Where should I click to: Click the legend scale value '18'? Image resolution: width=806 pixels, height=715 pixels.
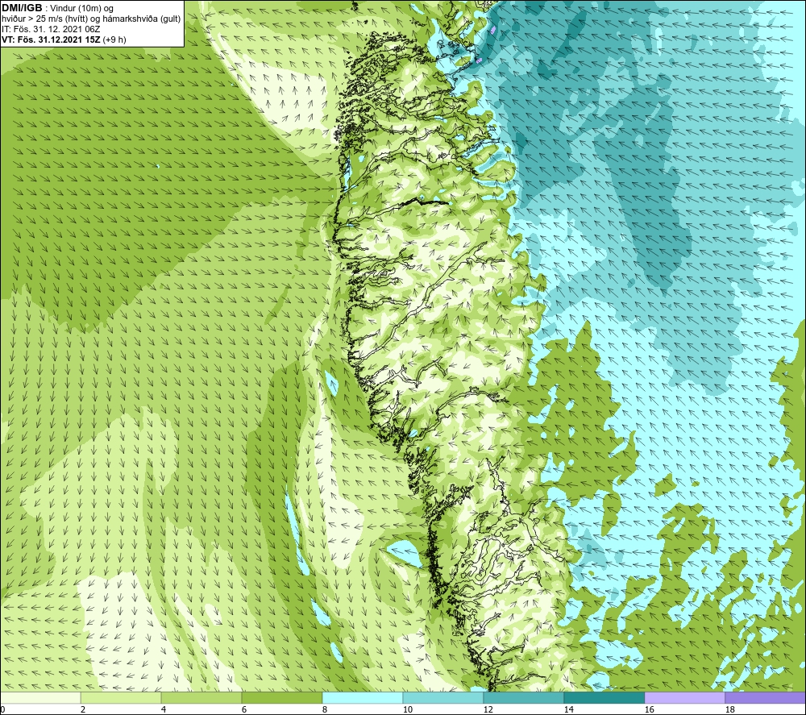pyautogui.click(x=730, y=709)
